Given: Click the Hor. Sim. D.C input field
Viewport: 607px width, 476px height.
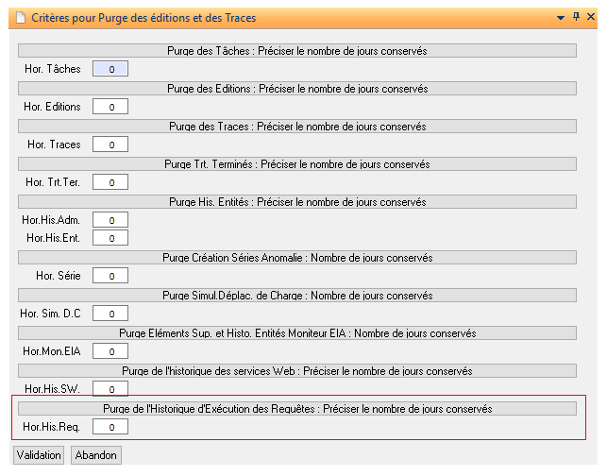Looking at the screenshot, I should tap(110, 314).
